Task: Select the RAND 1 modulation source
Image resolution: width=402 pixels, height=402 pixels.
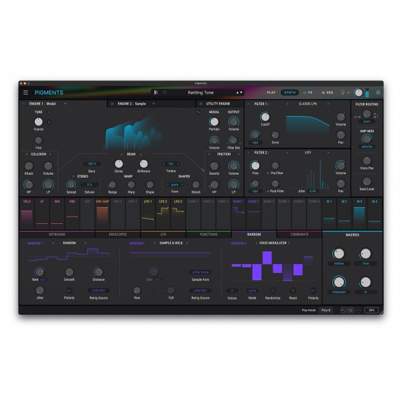Action: tap(239, 214)
